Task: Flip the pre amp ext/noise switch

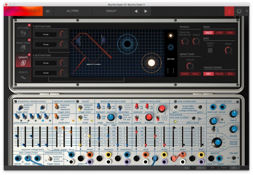Action: pyautogui.click(x=233, y=158)
